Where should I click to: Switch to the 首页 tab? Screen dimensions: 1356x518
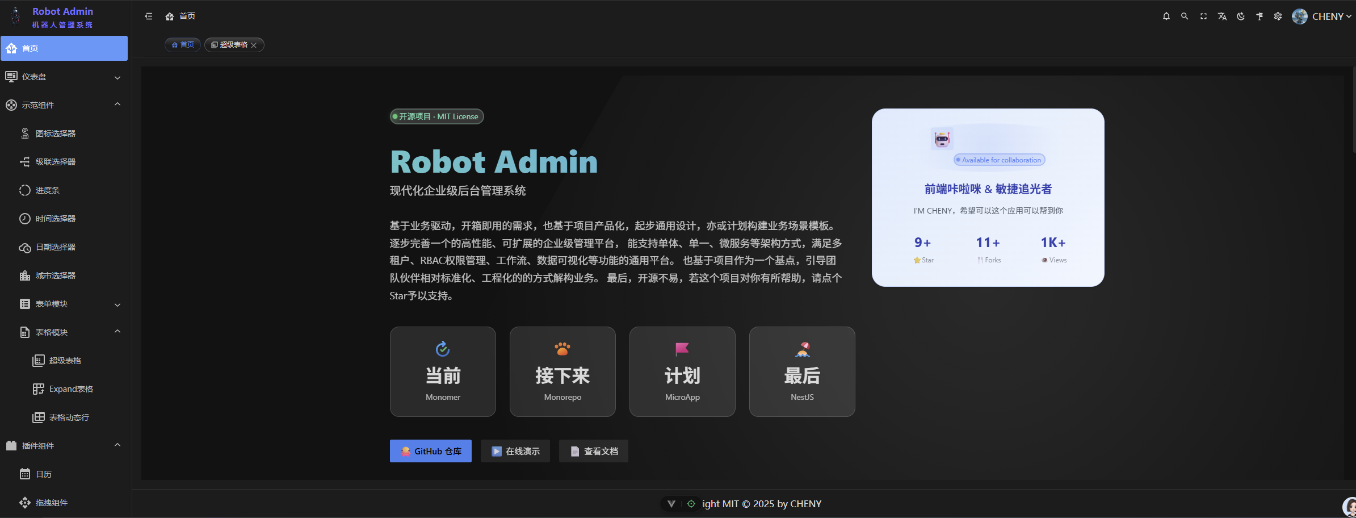[x=183, y=45]
